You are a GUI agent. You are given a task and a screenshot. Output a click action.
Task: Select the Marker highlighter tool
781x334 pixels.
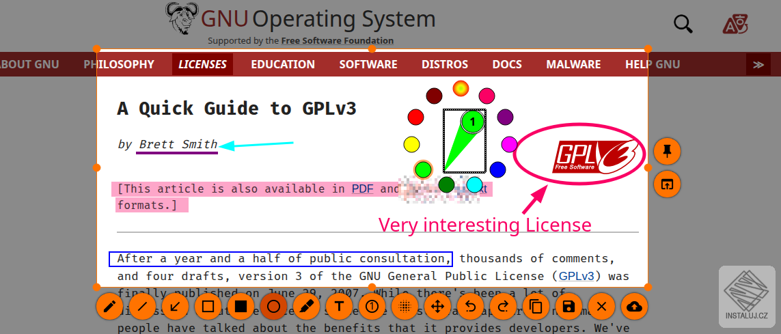point(306,307)
